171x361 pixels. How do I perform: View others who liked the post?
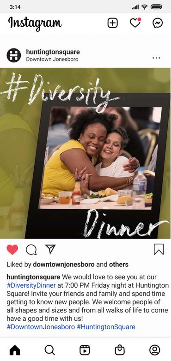tap(119, 265)
